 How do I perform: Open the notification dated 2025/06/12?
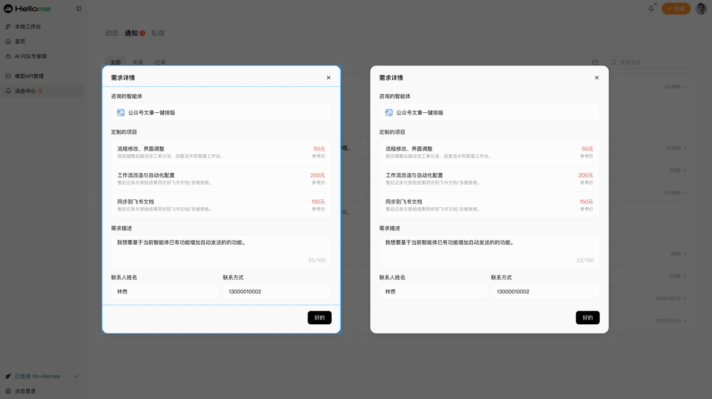pos(670,299)
